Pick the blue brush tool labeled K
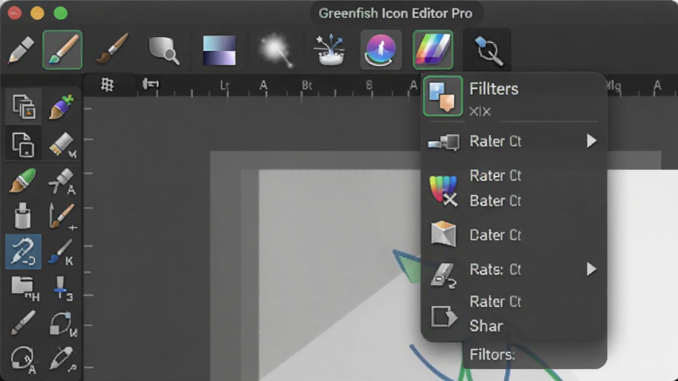Image resolution: width=678 pixels, height=381 pixels. [x=60, y=252]
